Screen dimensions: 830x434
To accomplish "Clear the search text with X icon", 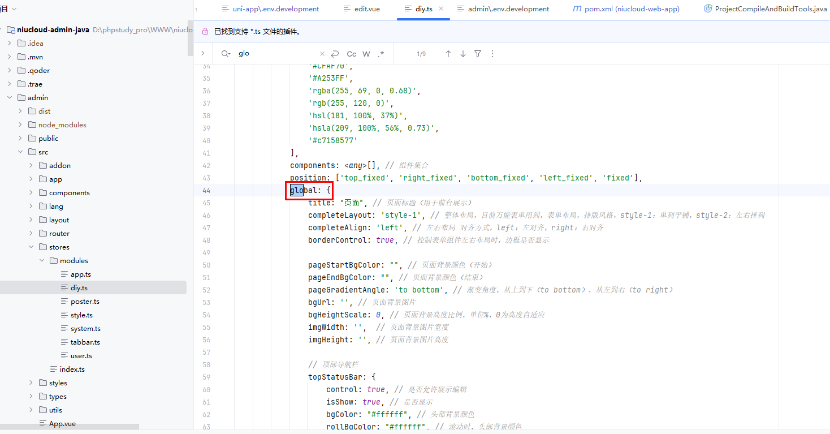I will pos(322,54).
